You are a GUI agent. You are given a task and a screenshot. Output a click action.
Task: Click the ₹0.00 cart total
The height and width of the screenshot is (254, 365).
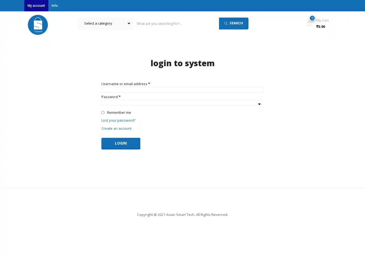point(321,26)
